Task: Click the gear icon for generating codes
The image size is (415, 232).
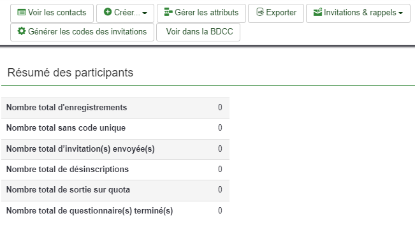Action: click(22, 31)
